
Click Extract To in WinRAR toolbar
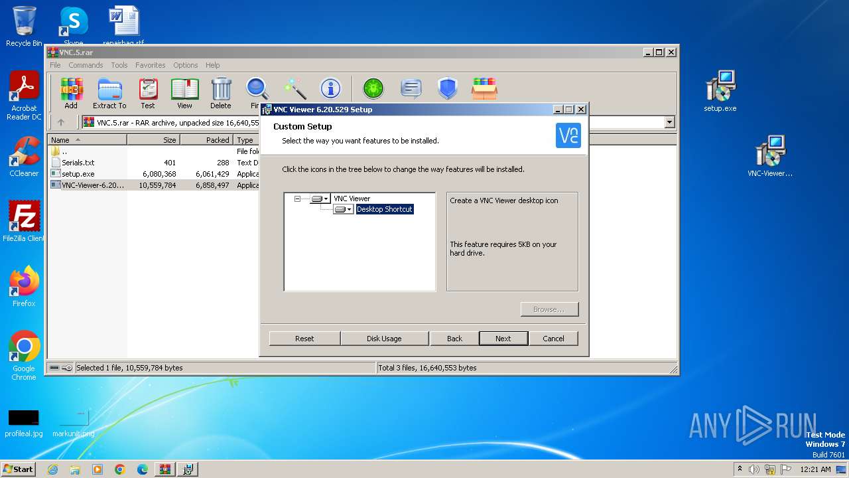tap(109, 93)
